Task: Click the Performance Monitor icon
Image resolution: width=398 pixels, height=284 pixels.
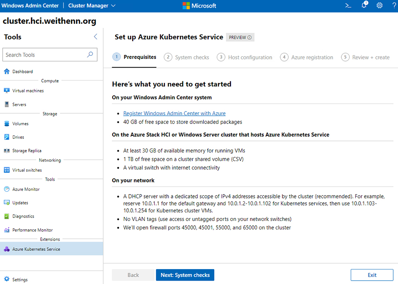Action: point(7,230)
